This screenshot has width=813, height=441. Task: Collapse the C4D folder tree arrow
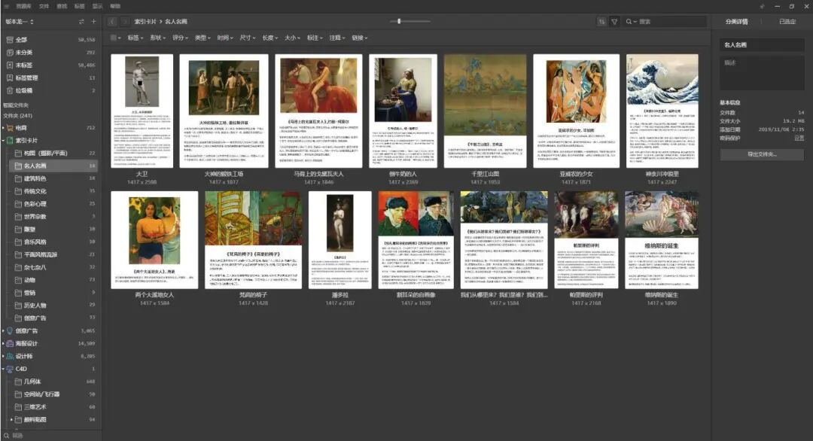tap(3, 369)
